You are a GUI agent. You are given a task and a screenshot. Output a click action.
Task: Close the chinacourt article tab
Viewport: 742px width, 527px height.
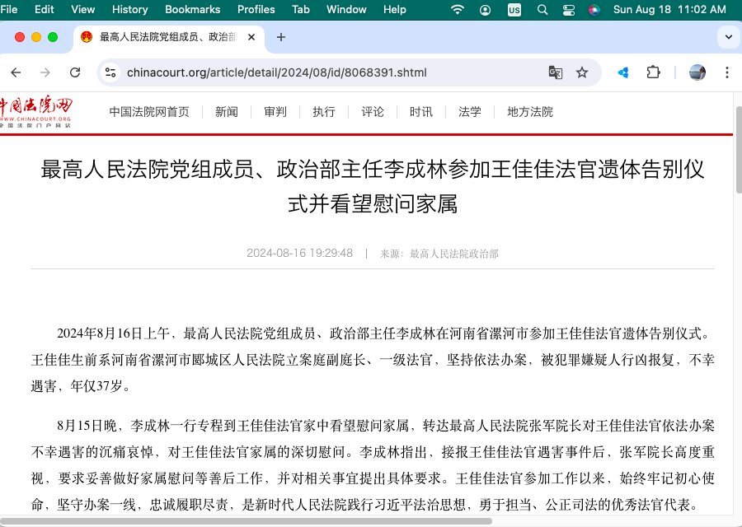tap(251, 37)
